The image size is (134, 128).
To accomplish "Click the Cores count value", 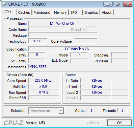I will point(92,110).
